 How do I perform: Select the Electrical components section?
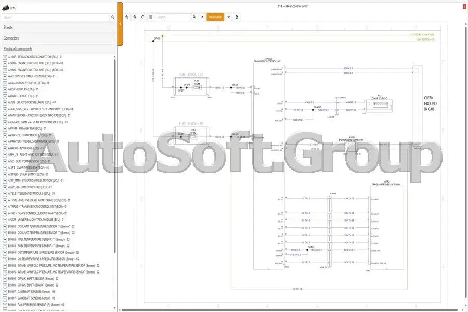tap(18, 49)
